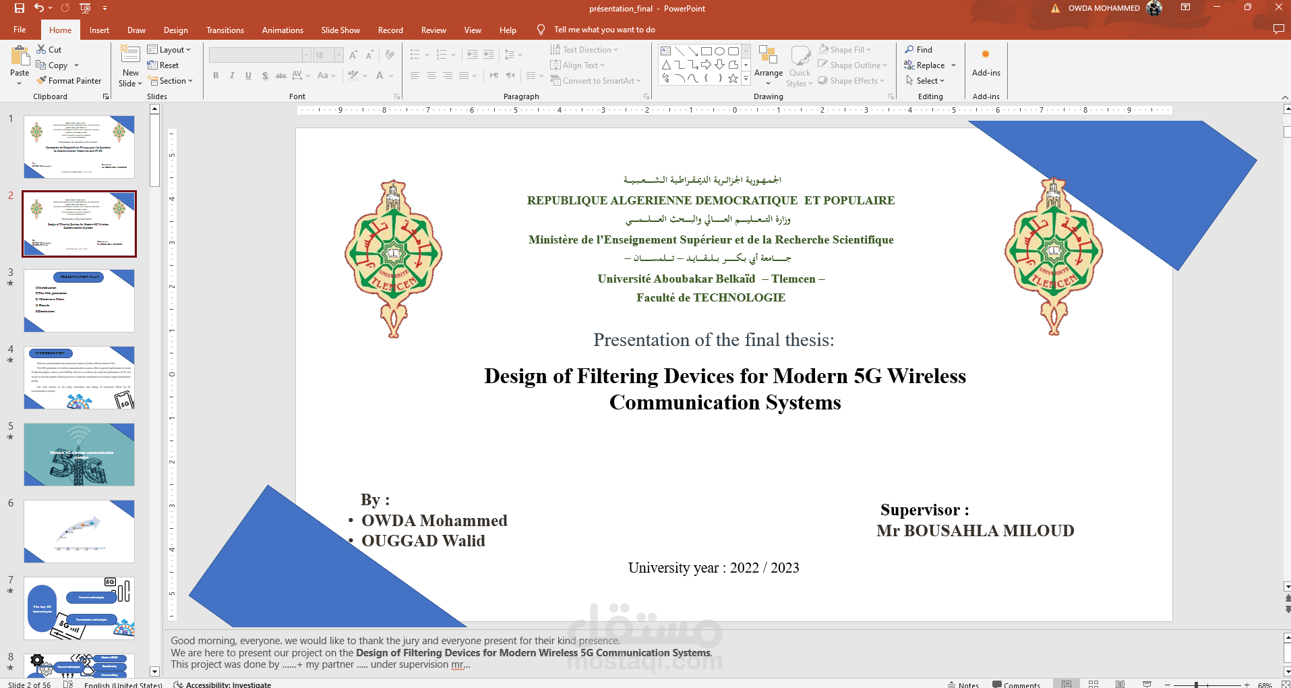Decrease the font size
The width and height of the screenshot is (1291, 688).
pos(369,55)
